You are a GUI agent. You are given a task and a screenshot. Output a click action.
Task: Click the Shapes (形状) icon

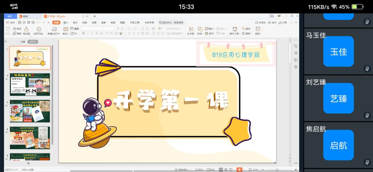pos(200,29)
